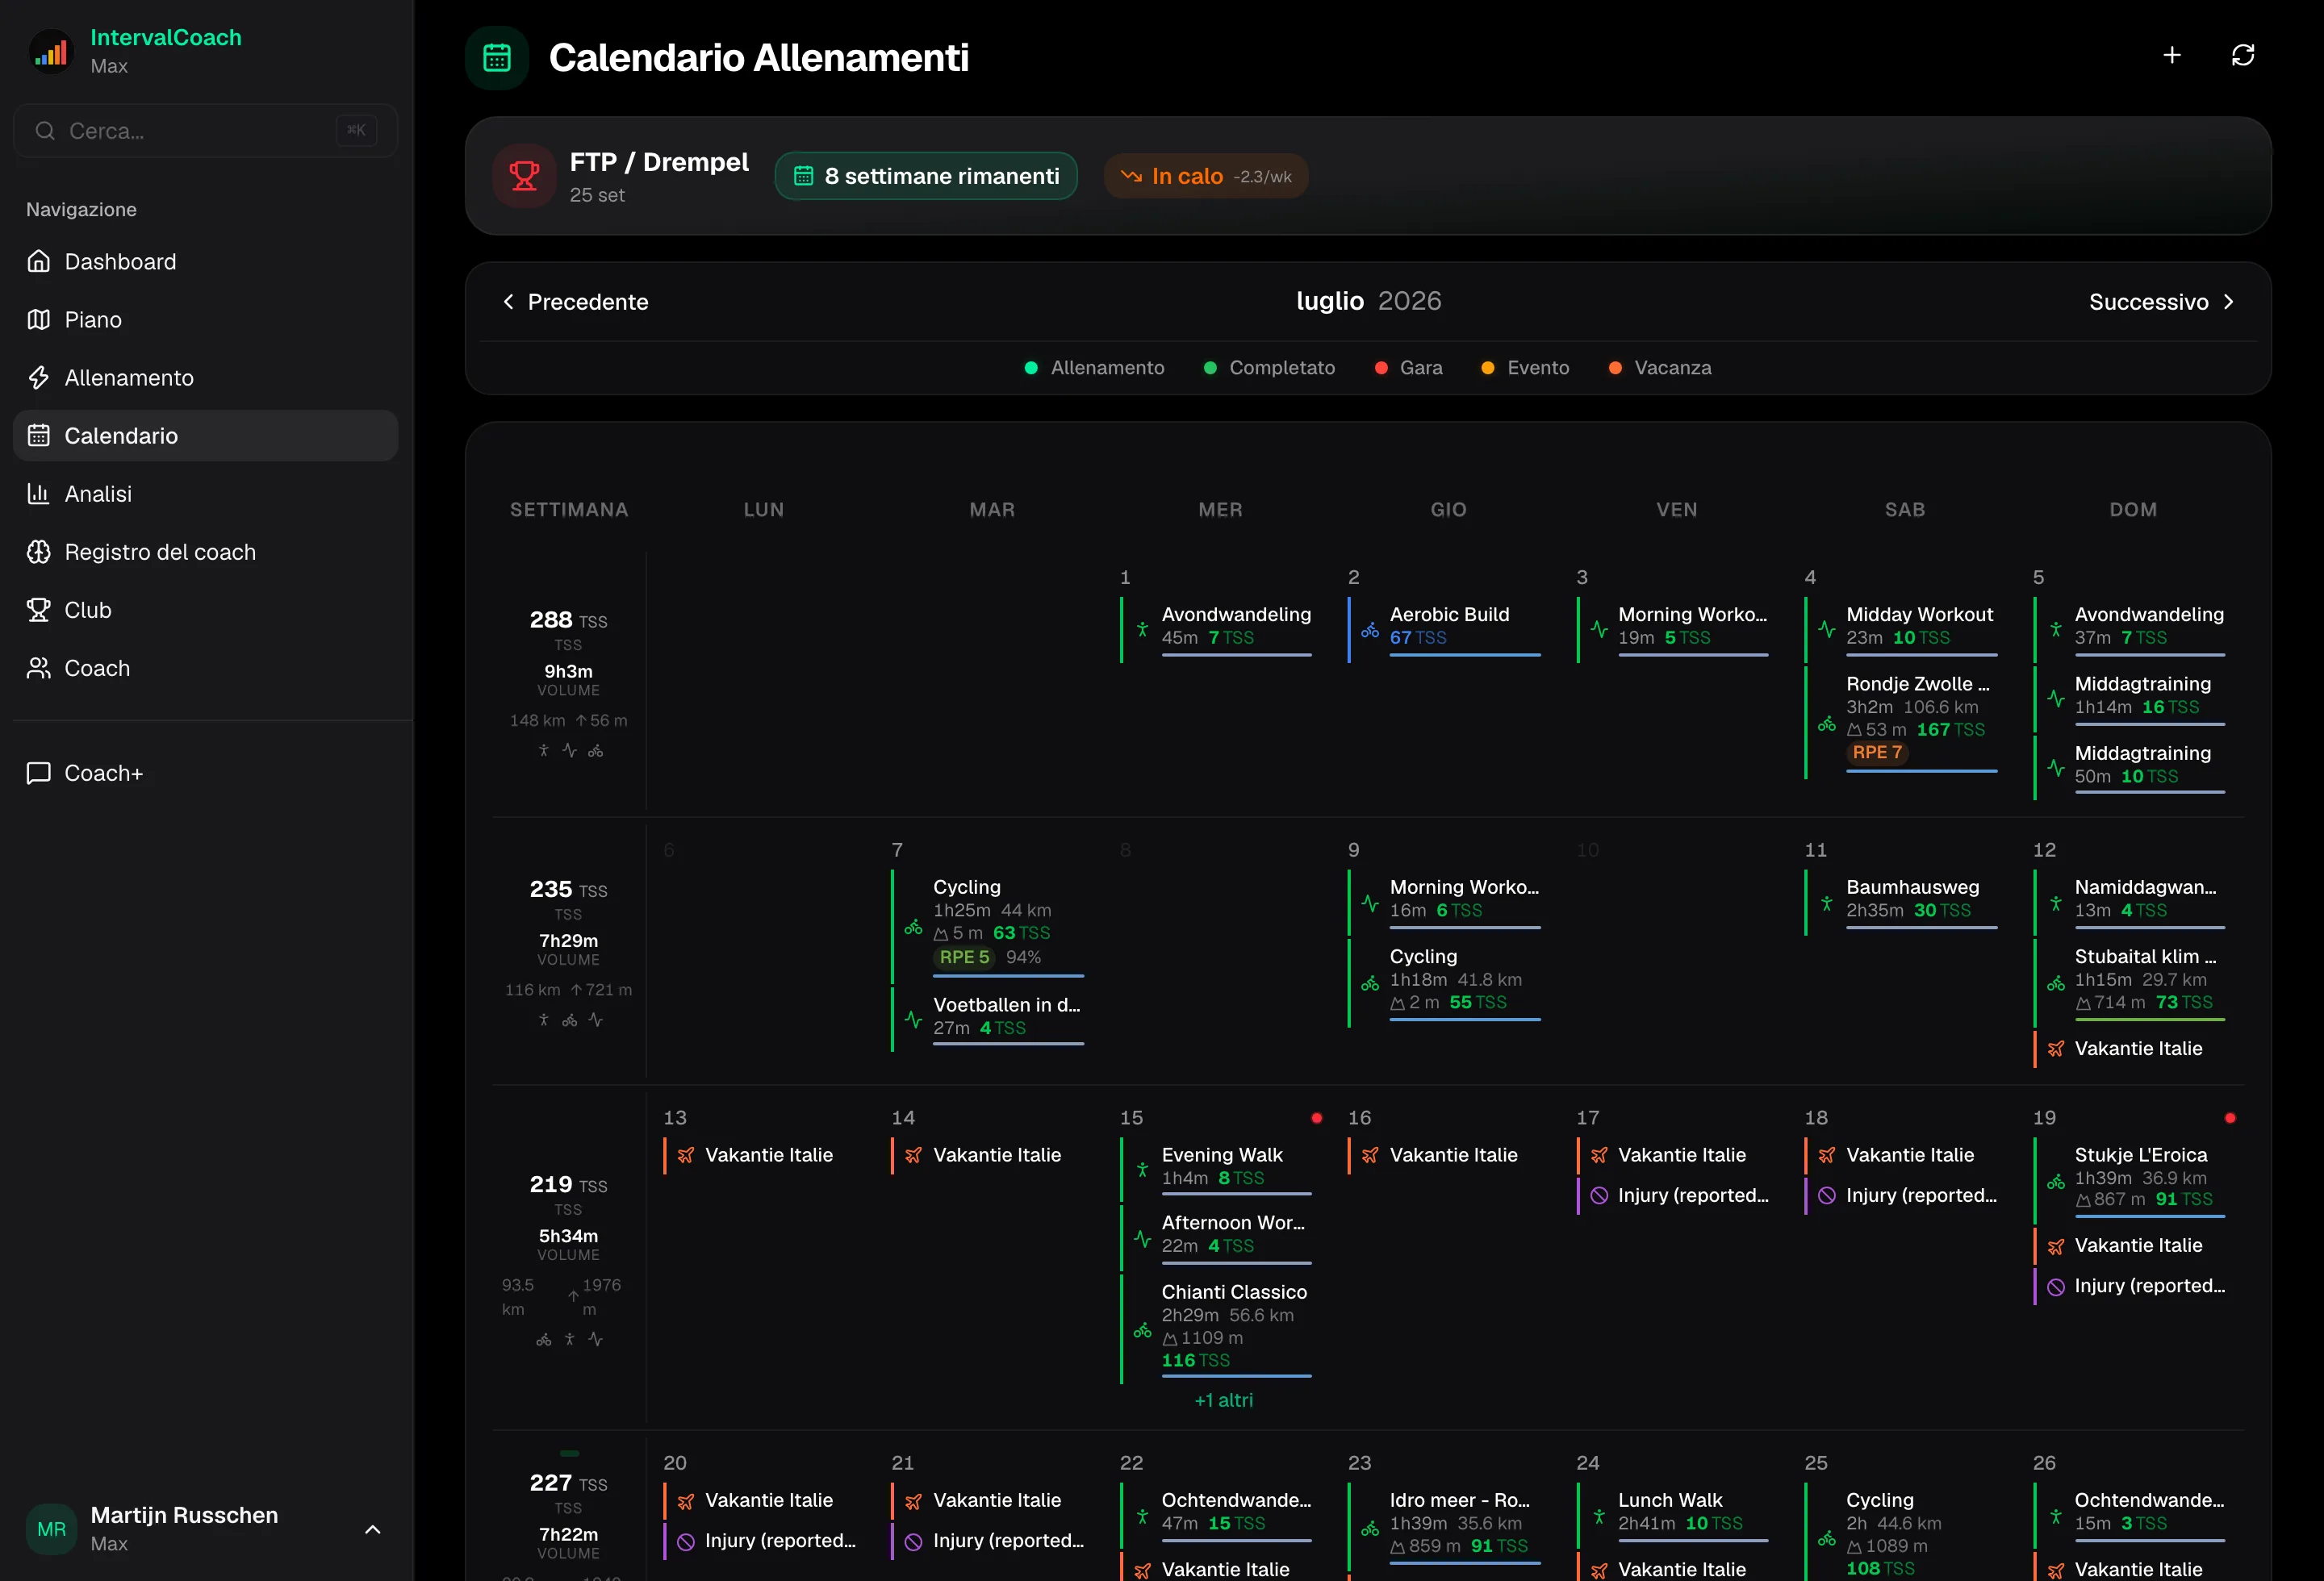Select Calendario in sidebar
Viewport: 2324px width, 1581px height.
click(x=205, y=436)
